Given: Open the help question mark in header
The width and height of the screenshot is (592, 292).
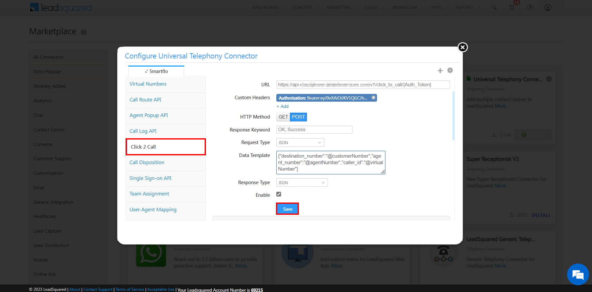Looking at the screenshot, I should pyautogui.click(x=530, y=7).
